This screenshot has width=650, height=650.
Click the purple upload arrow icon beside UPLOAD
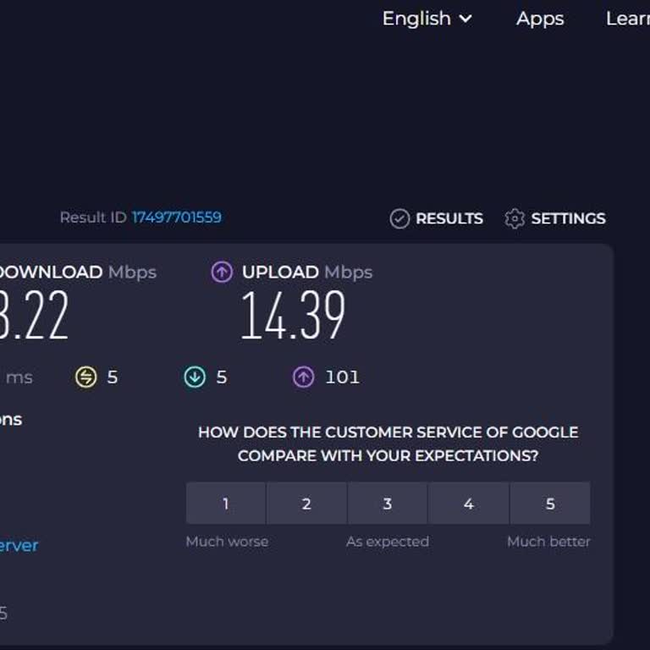tap(222, 273)
